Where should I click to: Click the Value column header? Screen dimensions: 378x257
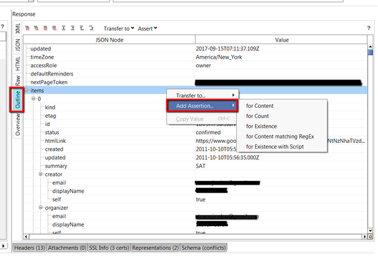[x=281, y=40]
